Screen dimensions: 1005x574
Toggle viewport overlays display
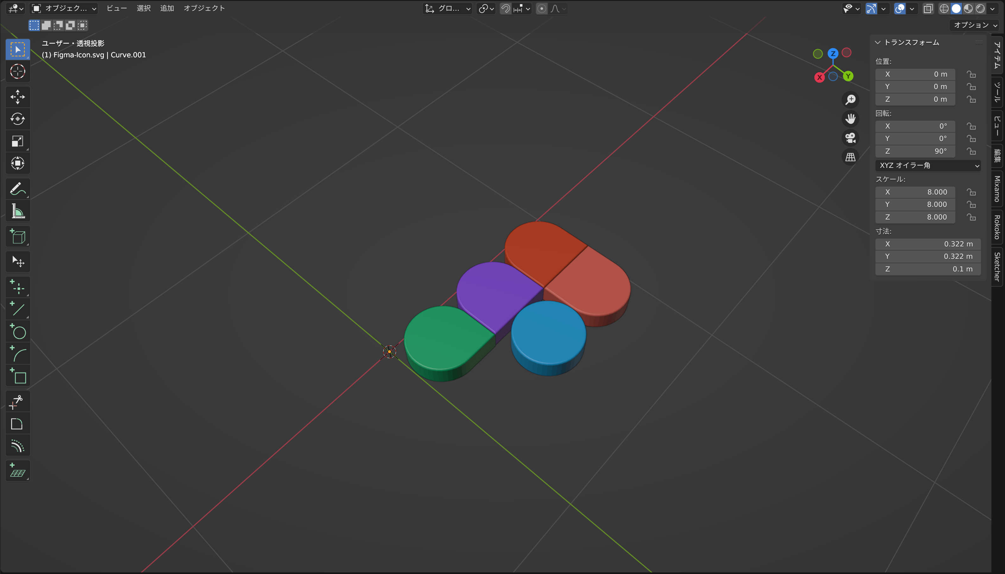click(900, 8)
